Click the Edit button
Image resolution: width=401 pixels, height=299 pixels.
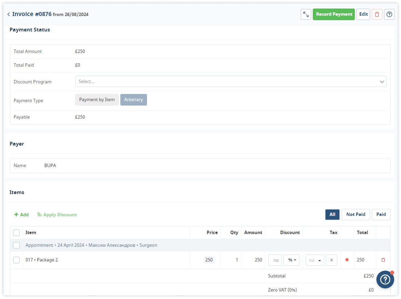(x=363, y=14)
